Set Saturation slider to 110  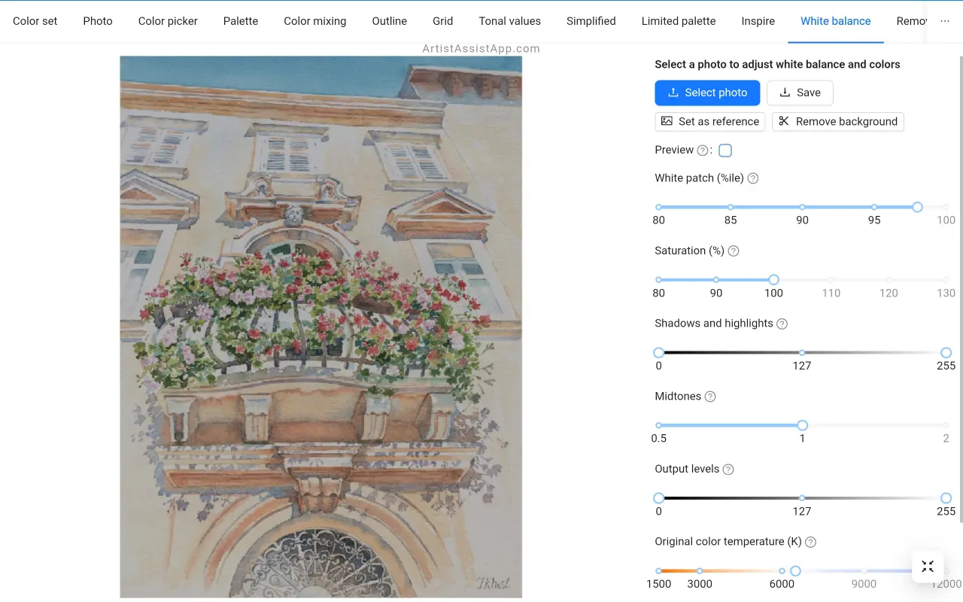click(x=831, y=280)
